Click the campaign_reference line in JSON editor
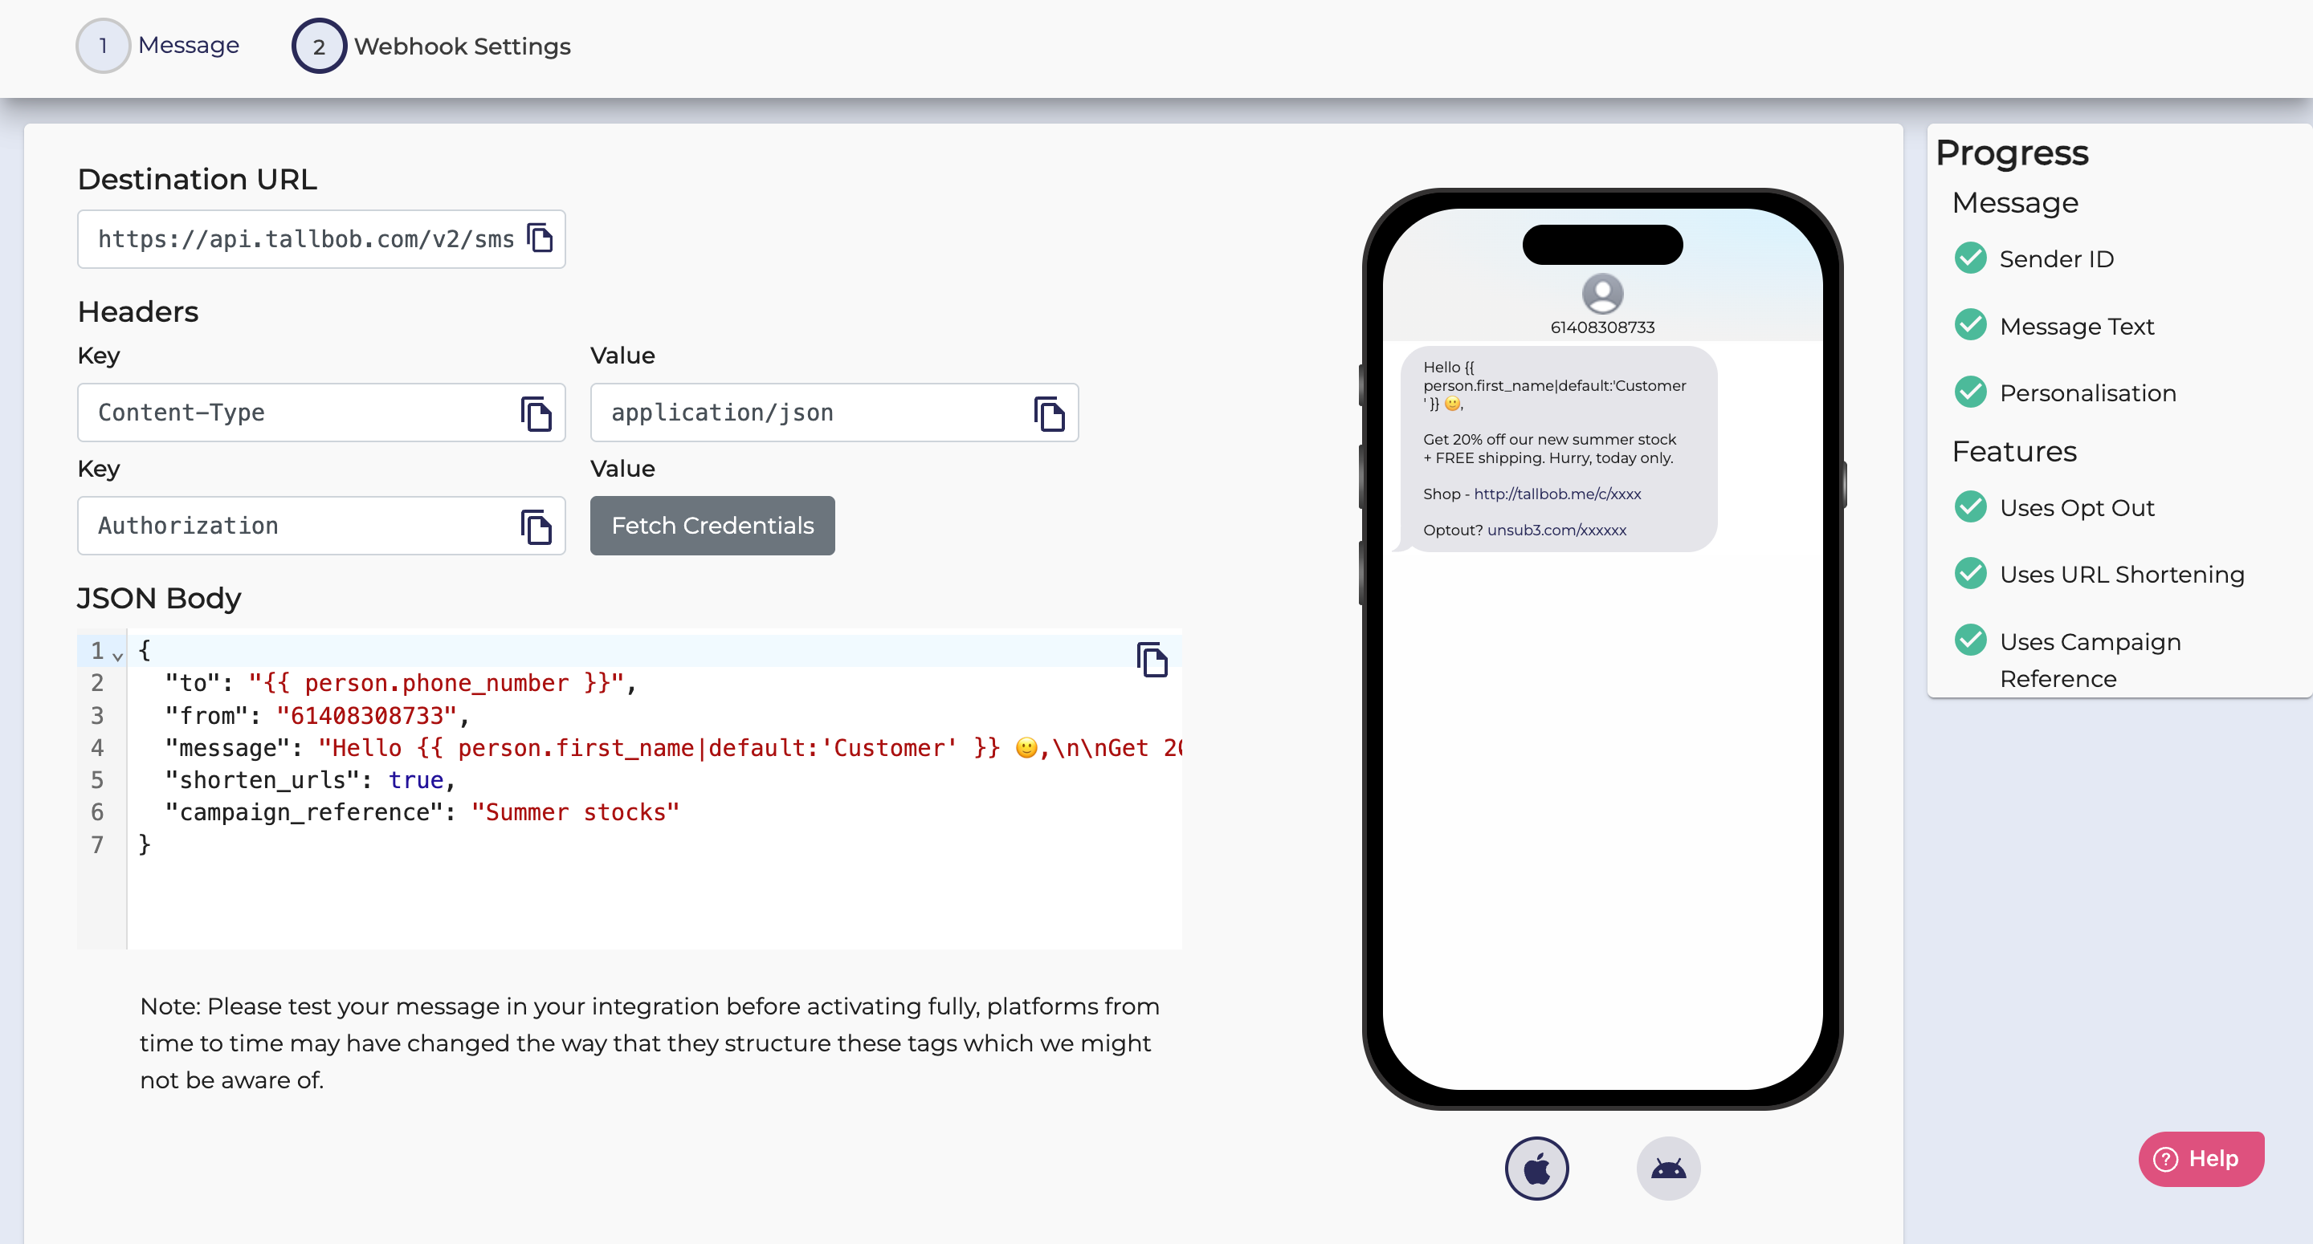 tap(422, 812)
